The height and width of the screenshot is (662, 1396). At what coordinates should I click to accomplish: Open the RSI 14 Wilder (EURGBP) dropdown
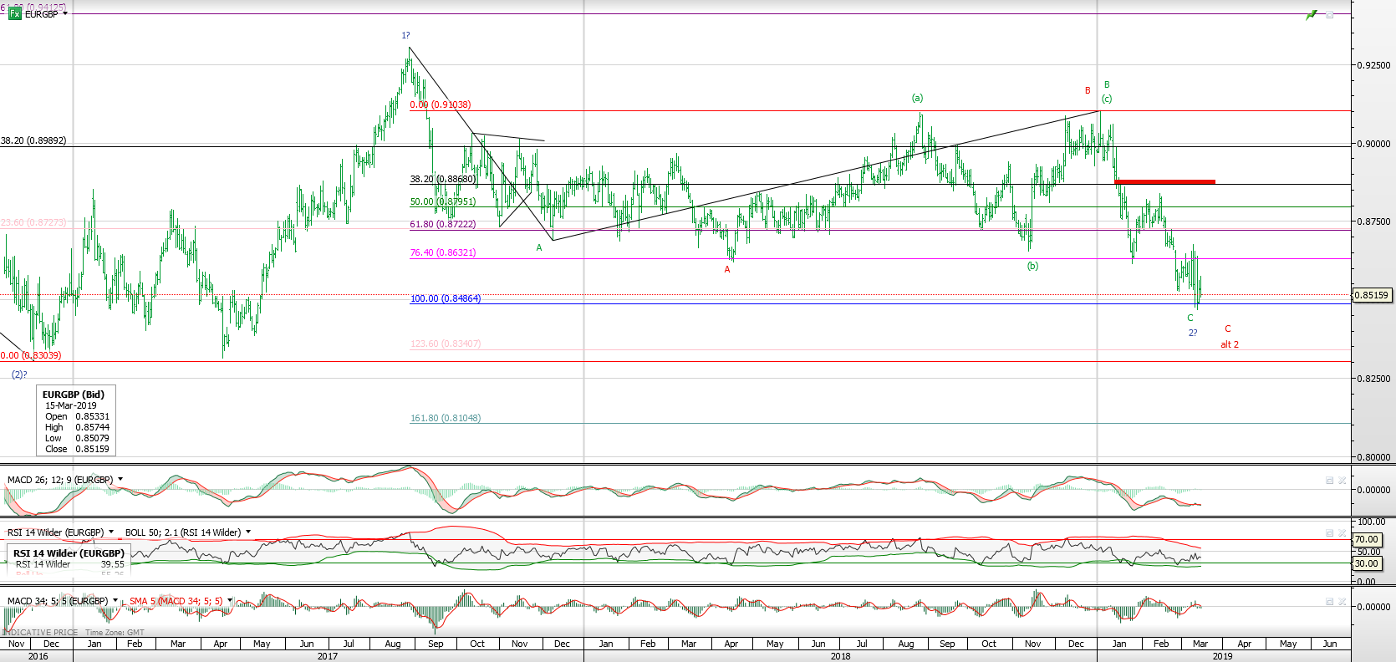[x=110, y=532]
